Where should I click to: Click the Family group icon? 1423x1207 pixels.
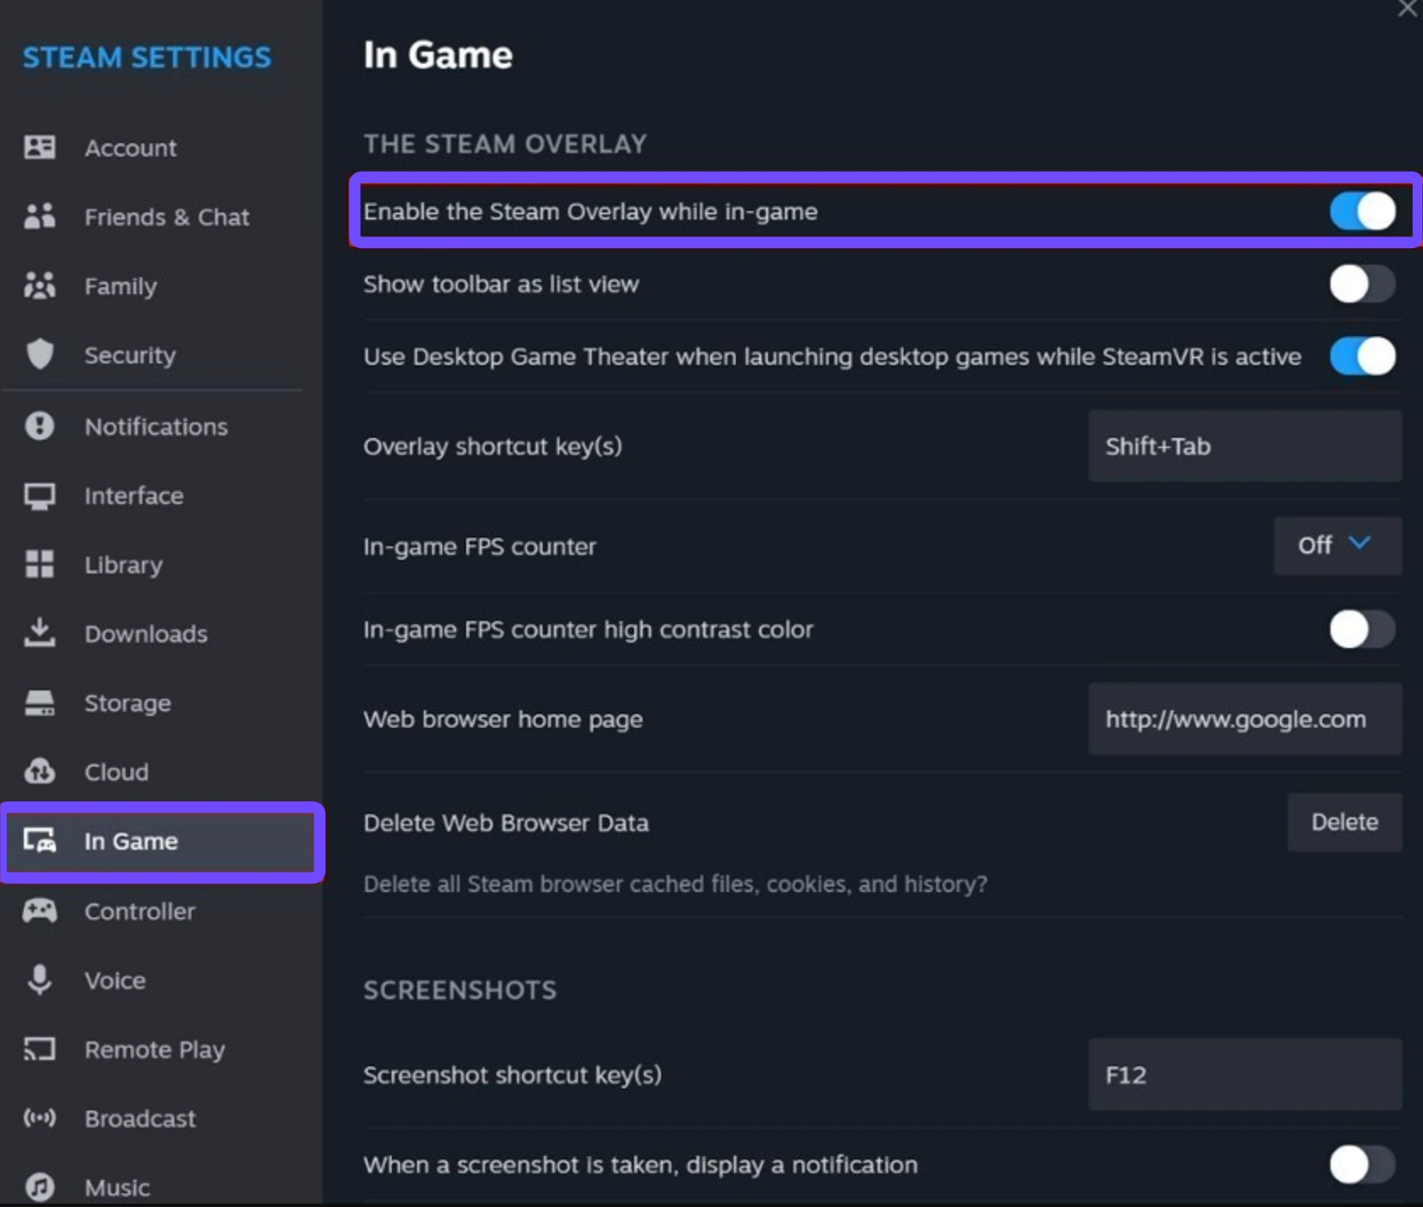40,286
